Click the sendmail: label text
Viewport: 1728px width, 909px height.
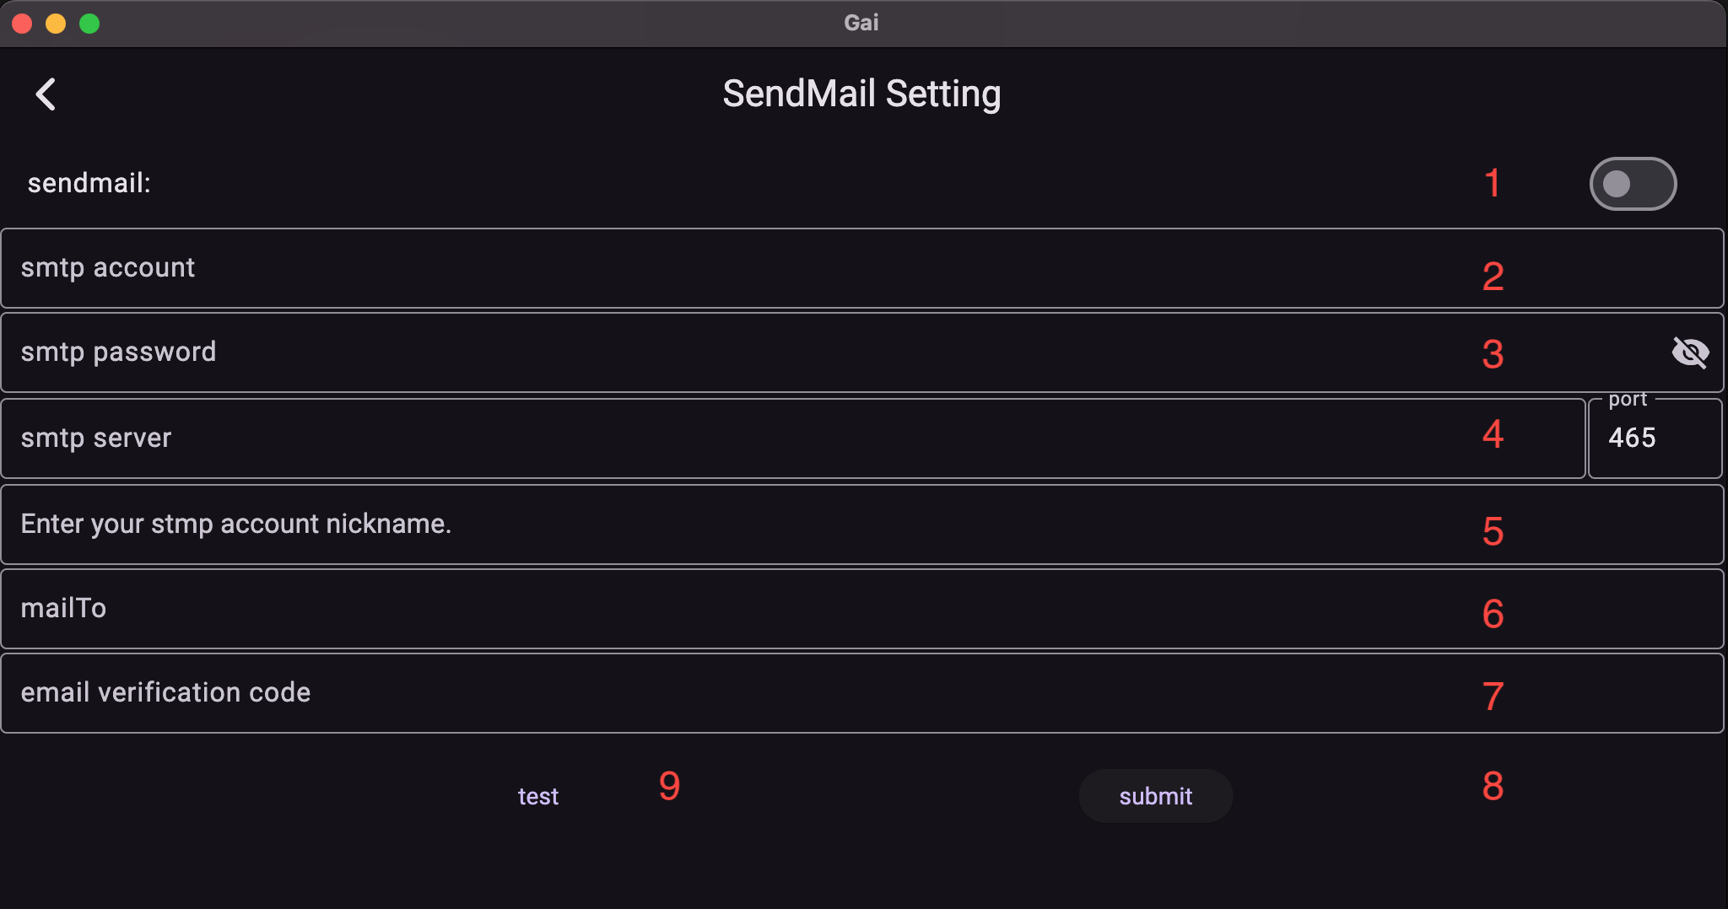89,183
